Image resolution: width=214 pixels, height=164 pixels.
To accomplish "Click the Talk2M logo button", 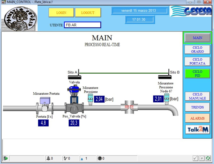I will coord(197,129).
